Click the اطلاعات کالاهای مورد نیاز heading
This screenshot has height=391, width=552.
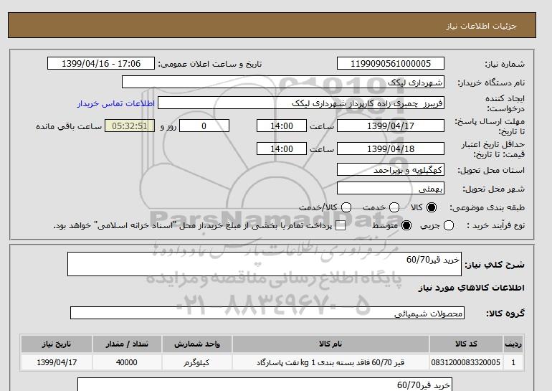(472, 288)
